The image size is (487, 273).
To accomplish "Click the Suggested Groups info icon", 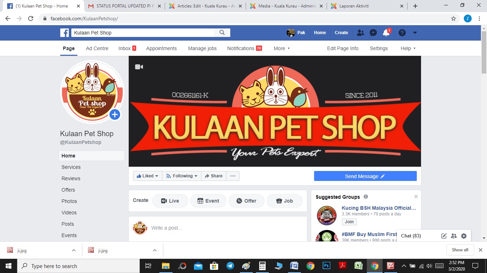I will 366,197.
